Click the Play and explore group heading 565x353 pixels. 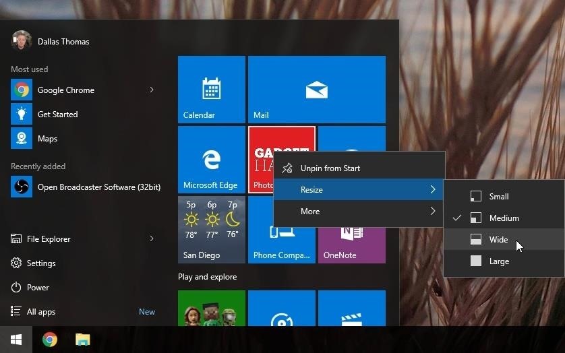pos(208,277)
